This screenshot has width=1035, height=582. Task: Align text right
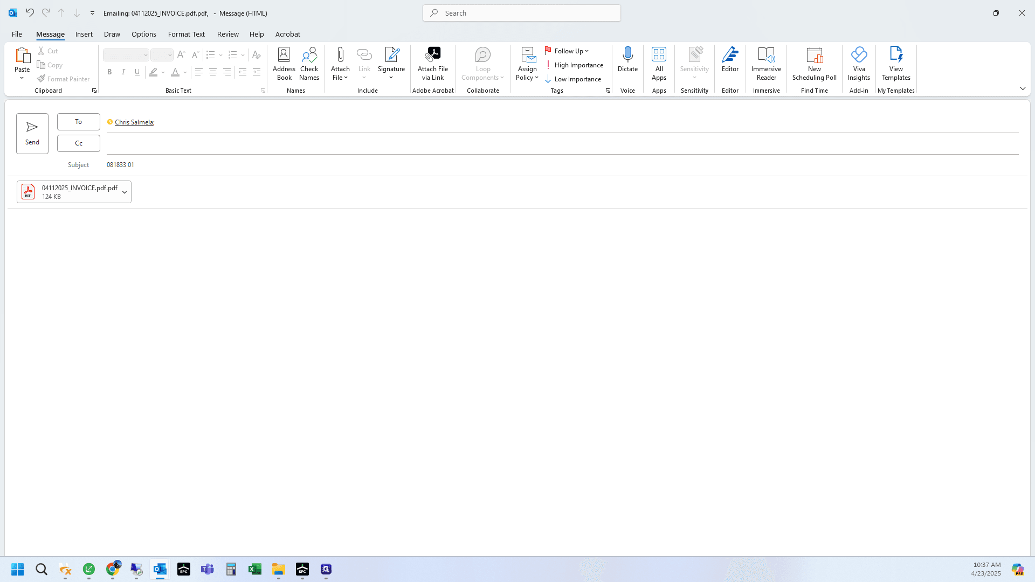click(x=227, y=72)
